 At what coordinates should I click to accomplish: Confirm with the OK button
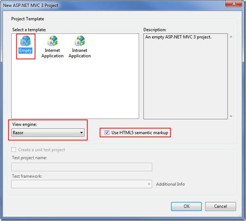[x=186, y=206]
